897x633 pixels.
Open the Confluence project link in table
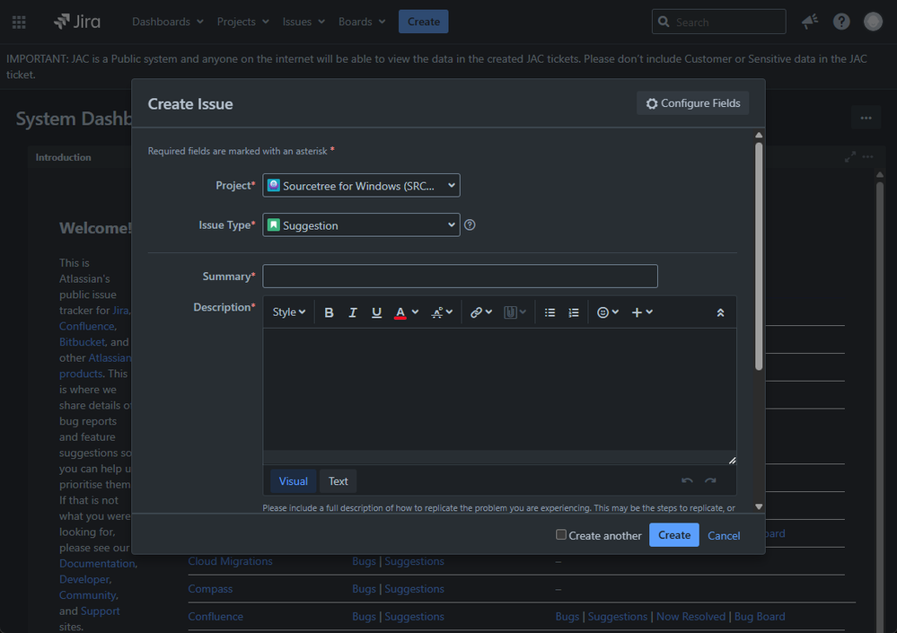215,617
